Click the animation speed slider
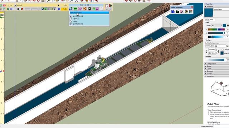 (31, 9)
